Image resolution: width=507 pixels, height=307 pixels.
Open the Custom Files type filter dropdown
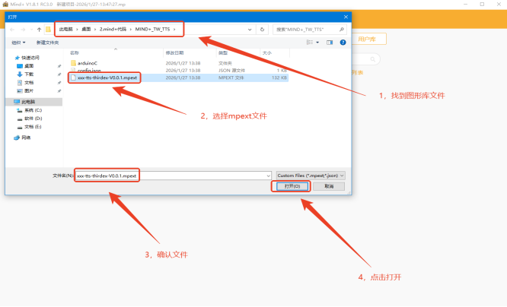[x=311, y=176]
